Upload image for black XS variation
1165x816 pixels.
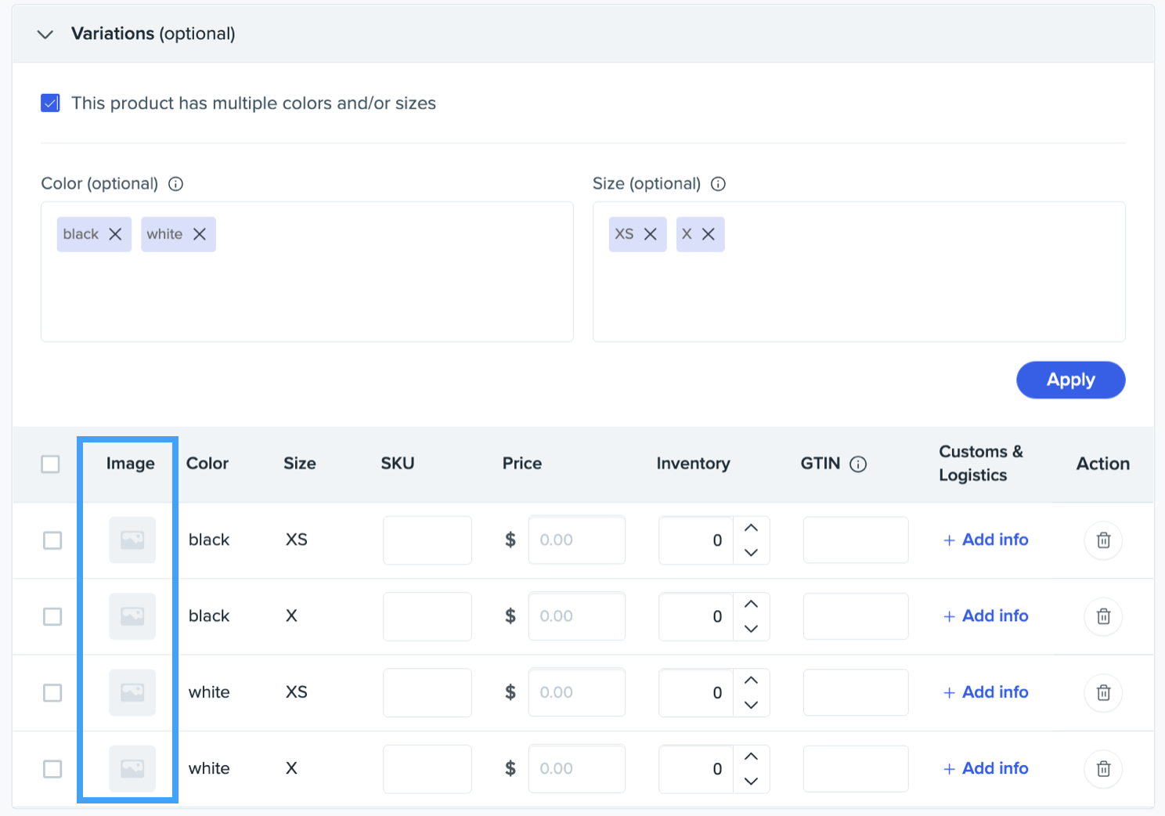pos(132,540)
